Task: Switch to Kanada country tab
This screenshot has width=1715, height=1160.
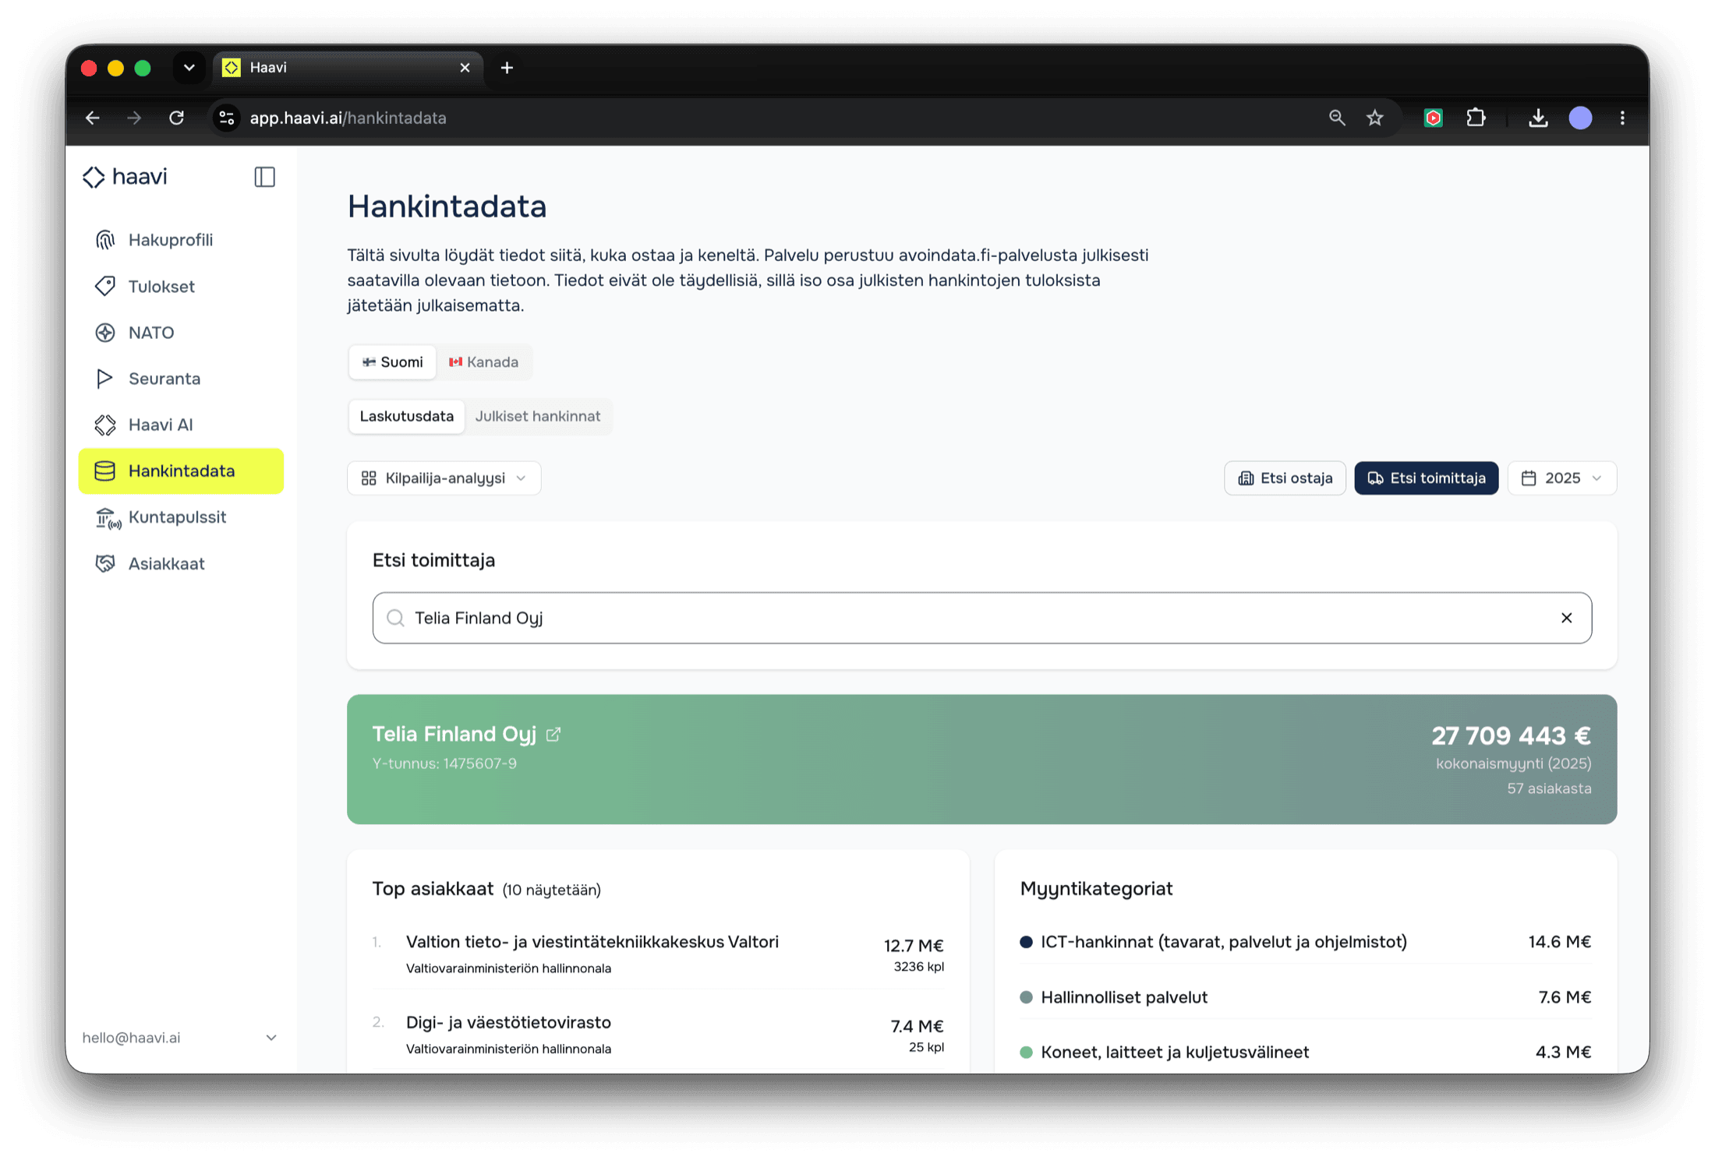Action: tap(483, 362)
